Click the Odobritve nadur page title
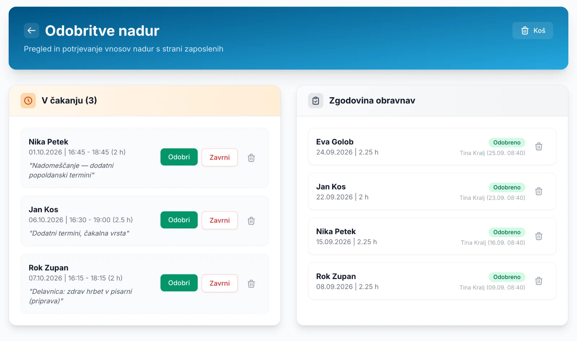This screenshot has width=577, height=341. pyautogui.click(x=102, y=31)
